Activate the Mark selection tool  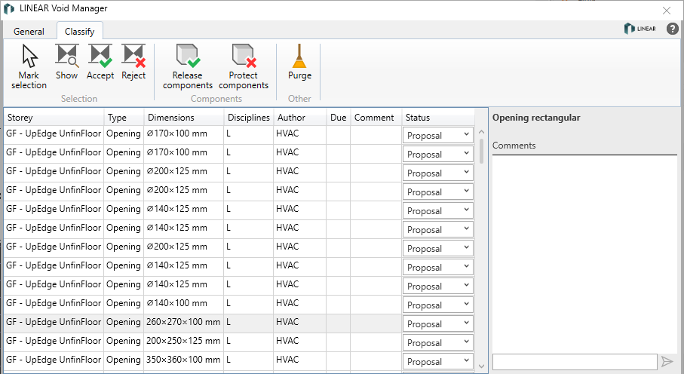[29, 67]
